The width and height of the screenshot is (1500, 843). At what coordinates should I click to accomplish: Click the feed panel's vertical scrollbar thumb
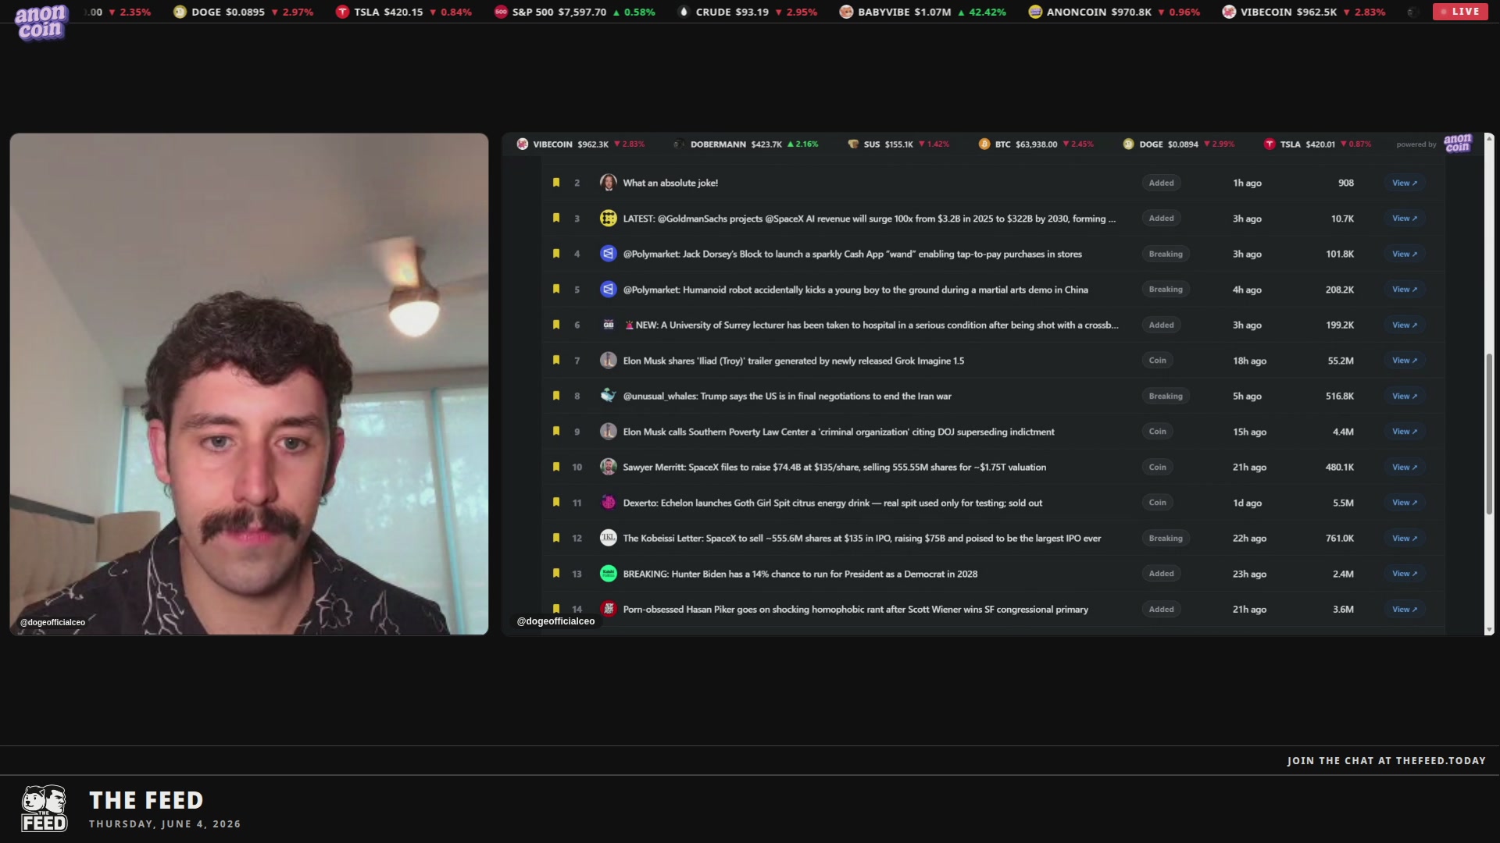point(1489,434)
